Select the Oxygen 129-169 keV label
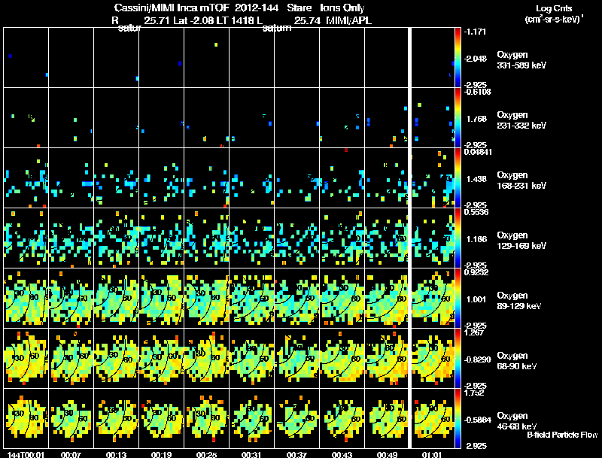This screenshot has width=602, height=458. tap(521, 241)
